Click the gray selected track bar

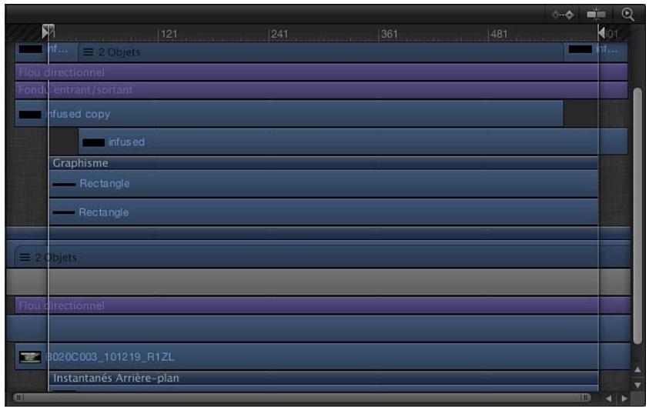coord(318,282)
